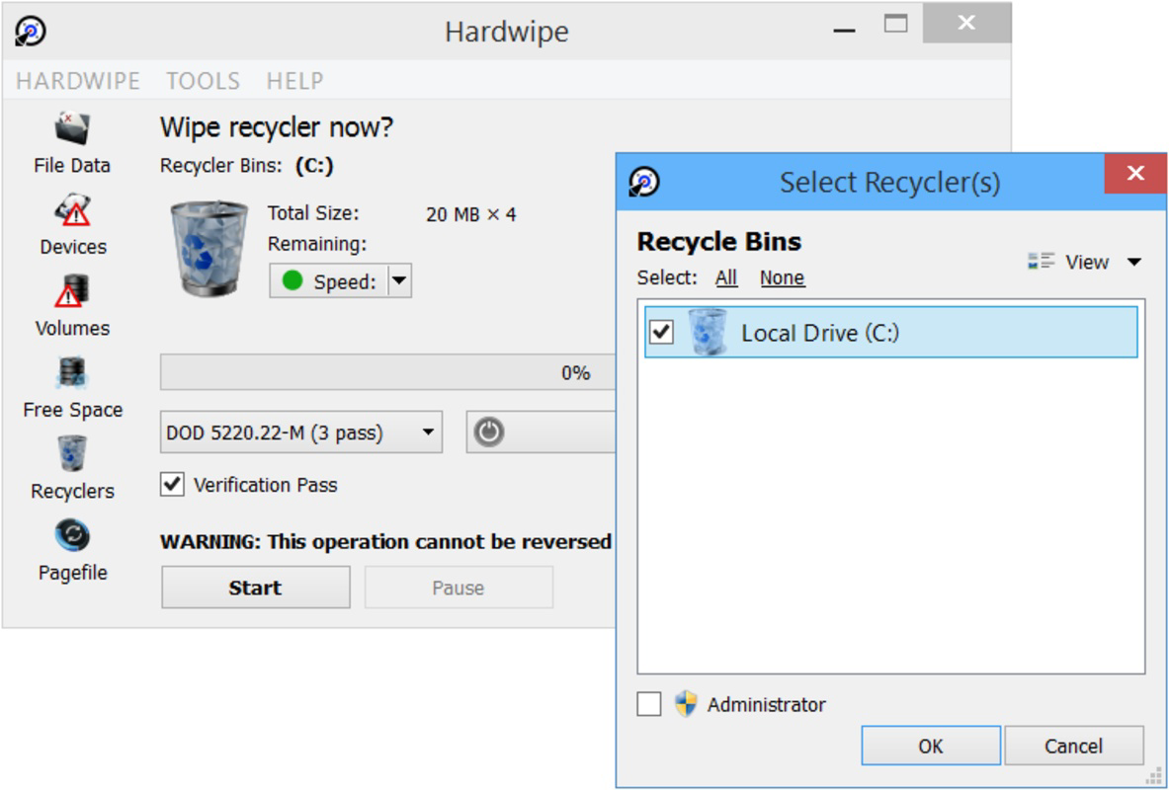Image resolution: width=1169 pixels, height=790 pixels.
Task: Toggle the Verification Pass checkbox
Action: click(172, 485)
